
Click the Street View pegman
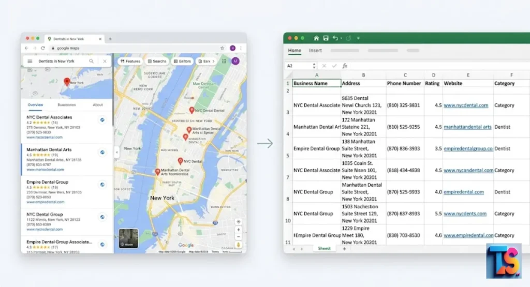[x=238, y=245]
